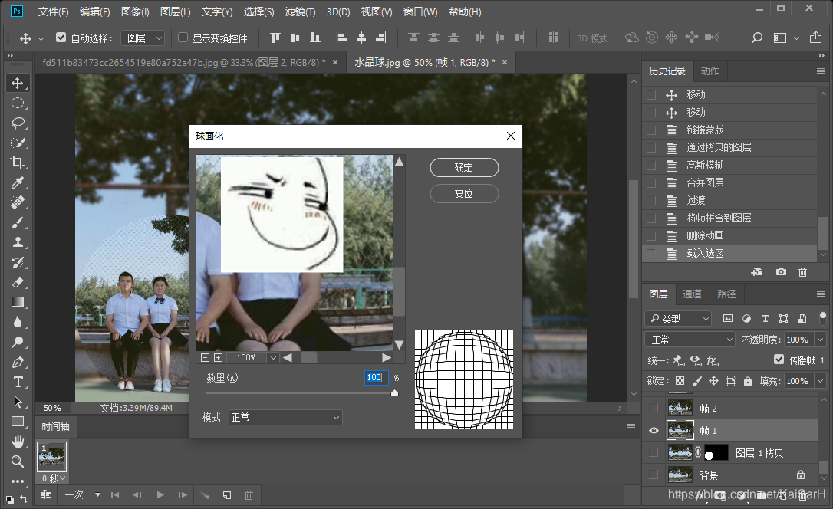Image resolution: width=833 pixels, height=509 pixels.
Task: Click the 数量 slider handle
Action: tap(395, 392)
